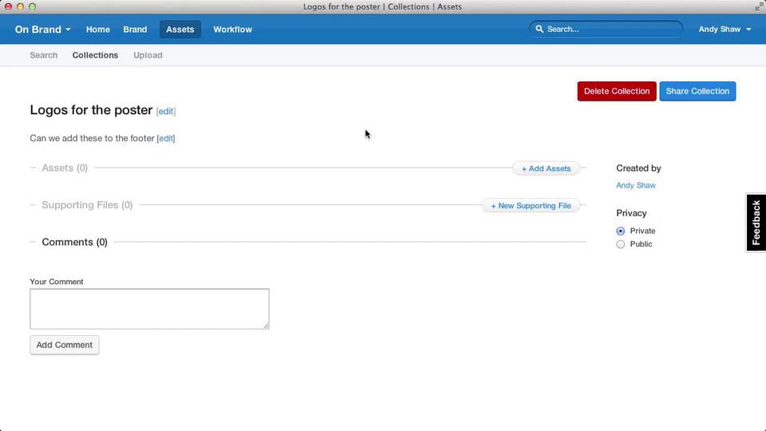Open the Workflow section
Screen dimensions: 766x431
pos(232,30)
